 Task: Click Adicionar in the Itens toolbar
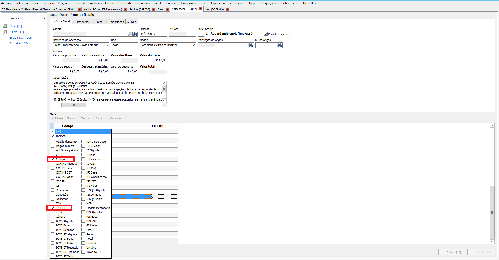[58, 118]
